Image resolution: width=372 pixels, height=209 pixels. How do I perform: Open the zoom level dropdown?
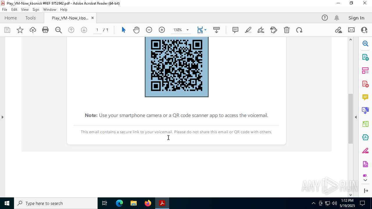coord(187,30)
